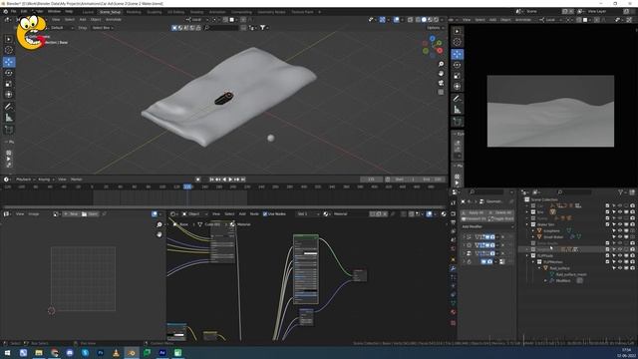This screenshot has height=359, width=638.
Task: Toggle render camera icon for the fluid_surface object
Action: click(x=632, y=268)
